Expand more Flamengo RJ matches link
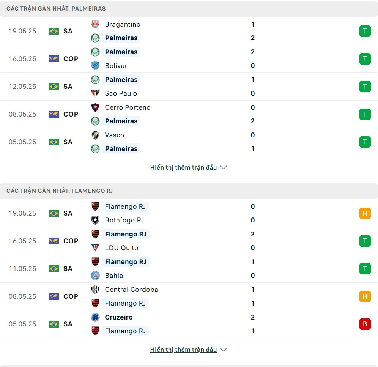This screenshot has width=378, height=367. pyautogui.click(x=183, y=350)
